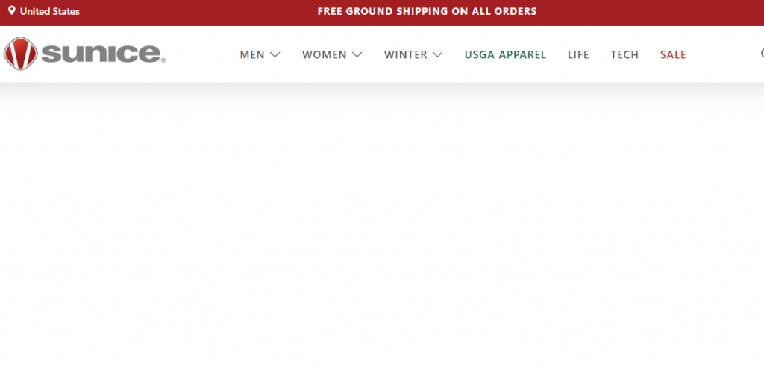
Task: Open the LIFE navigation link
Action: (x=578, y=54)
